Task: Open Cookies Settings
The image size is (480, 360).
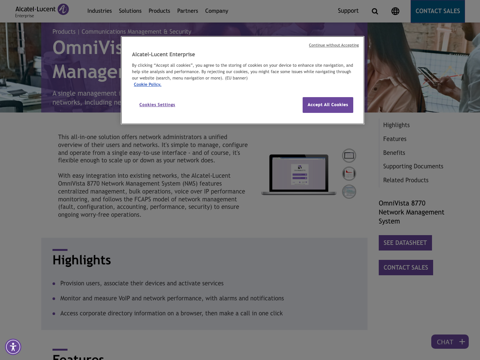Action: tap(157, 104)
